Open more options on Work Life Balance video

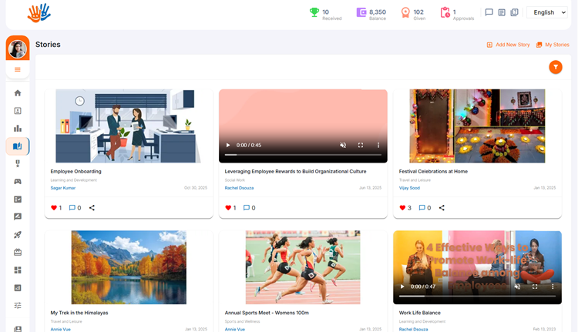[553, 287]
